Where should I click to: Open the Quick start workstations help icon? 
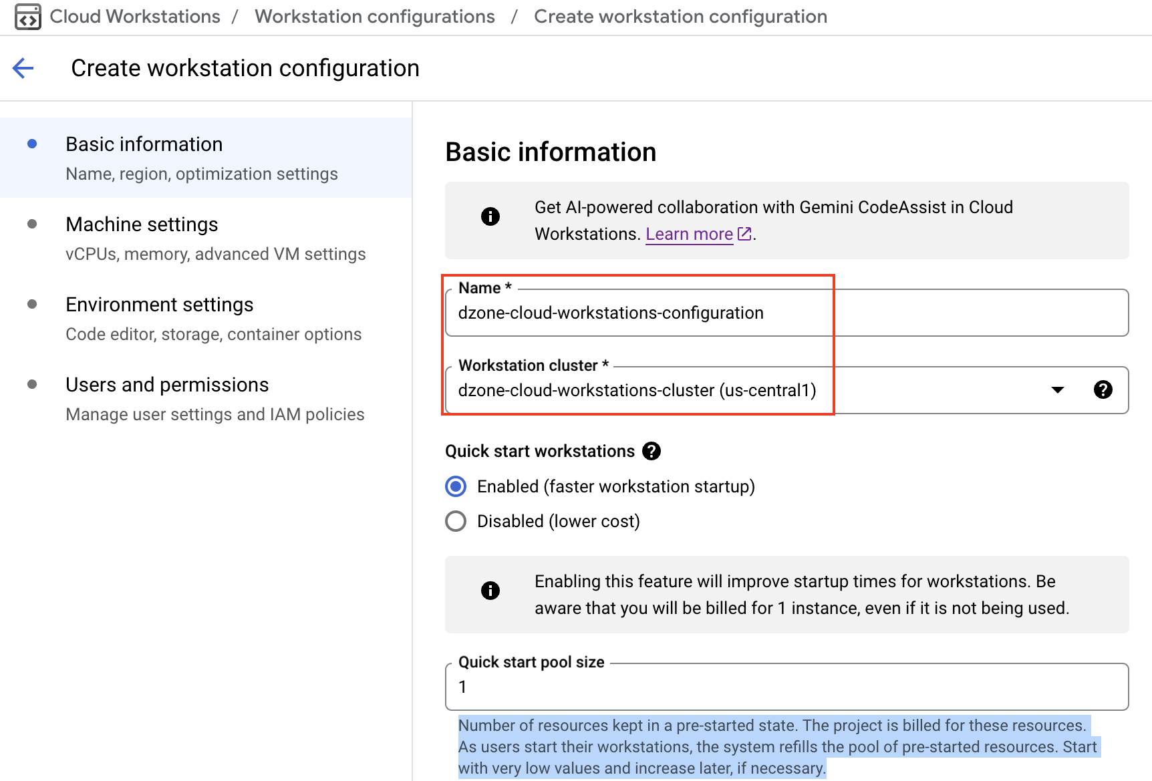click(x=651, y=451)
